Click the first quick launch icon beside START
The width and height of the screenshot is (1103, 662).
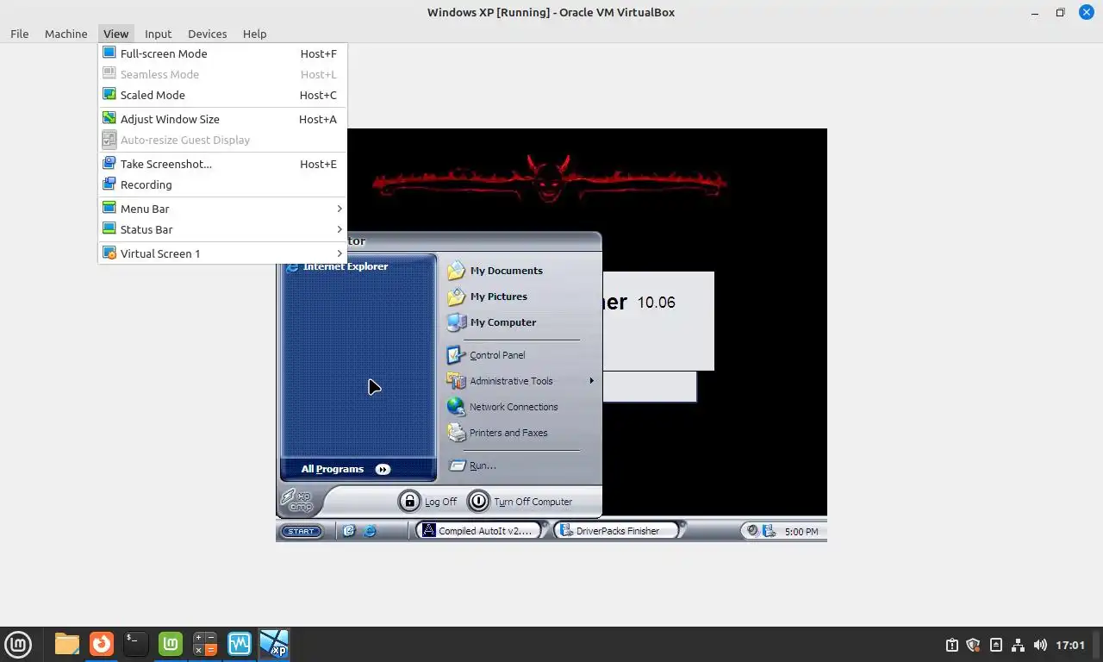[x=349, y=531]
